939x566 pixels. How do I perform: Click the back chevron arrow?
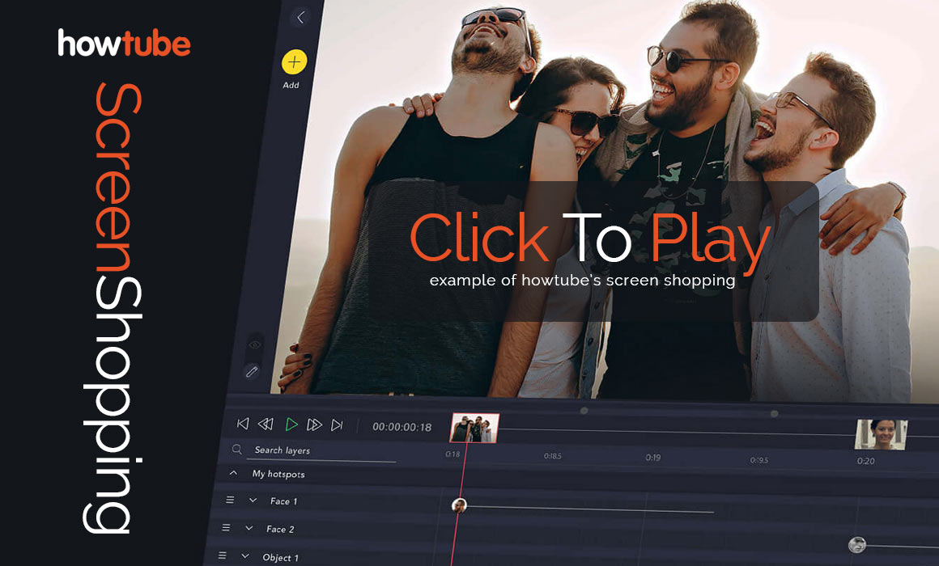300,17
